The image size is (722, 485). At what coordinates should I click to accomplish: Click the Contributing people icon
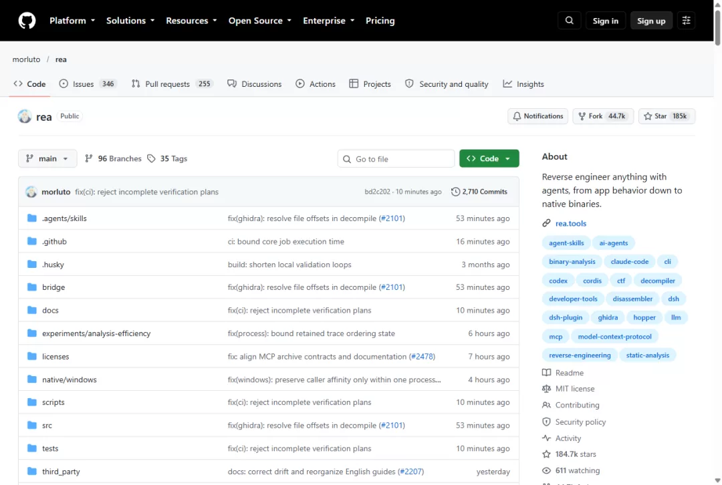coord(546,405)
